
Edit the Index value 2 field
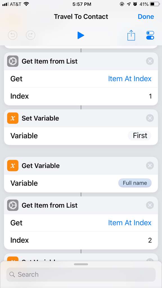pyautogui.click(x=81, y=240)
